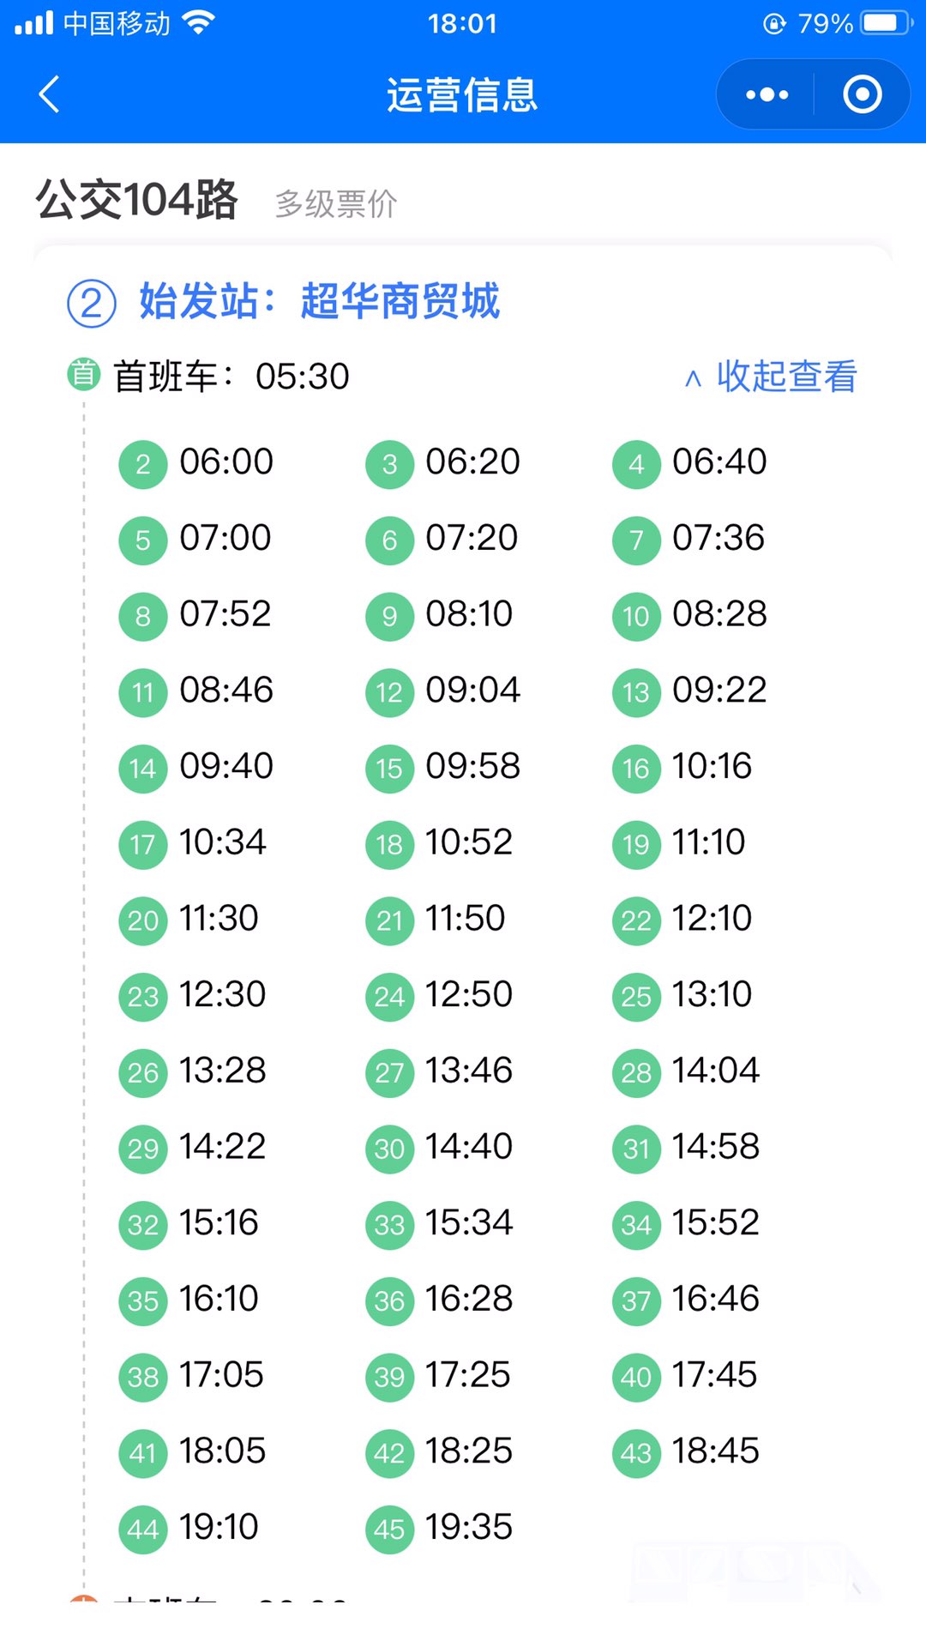Tap green badge number 41 at 18:05
The height and width of the screenshot is (1647, 926).
pos(142,1452)
